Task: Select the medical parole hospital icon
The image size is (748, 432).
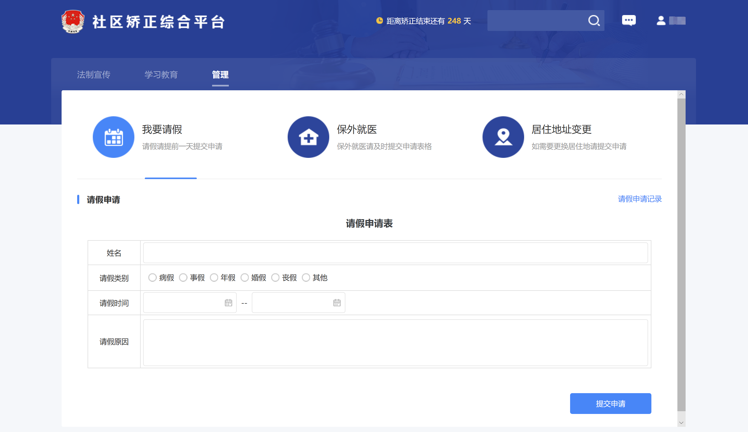Action: pyautogui.click(x=308, y=137)
